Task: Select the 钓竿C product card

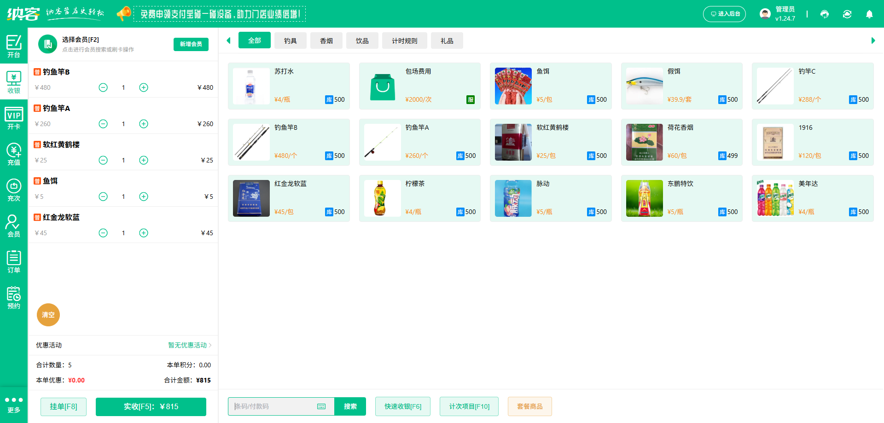Action: pos(813,86)
